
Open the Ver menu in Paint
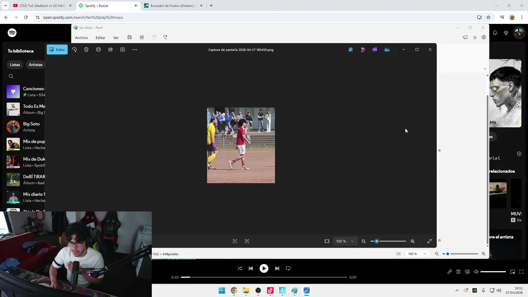(116, 38)
